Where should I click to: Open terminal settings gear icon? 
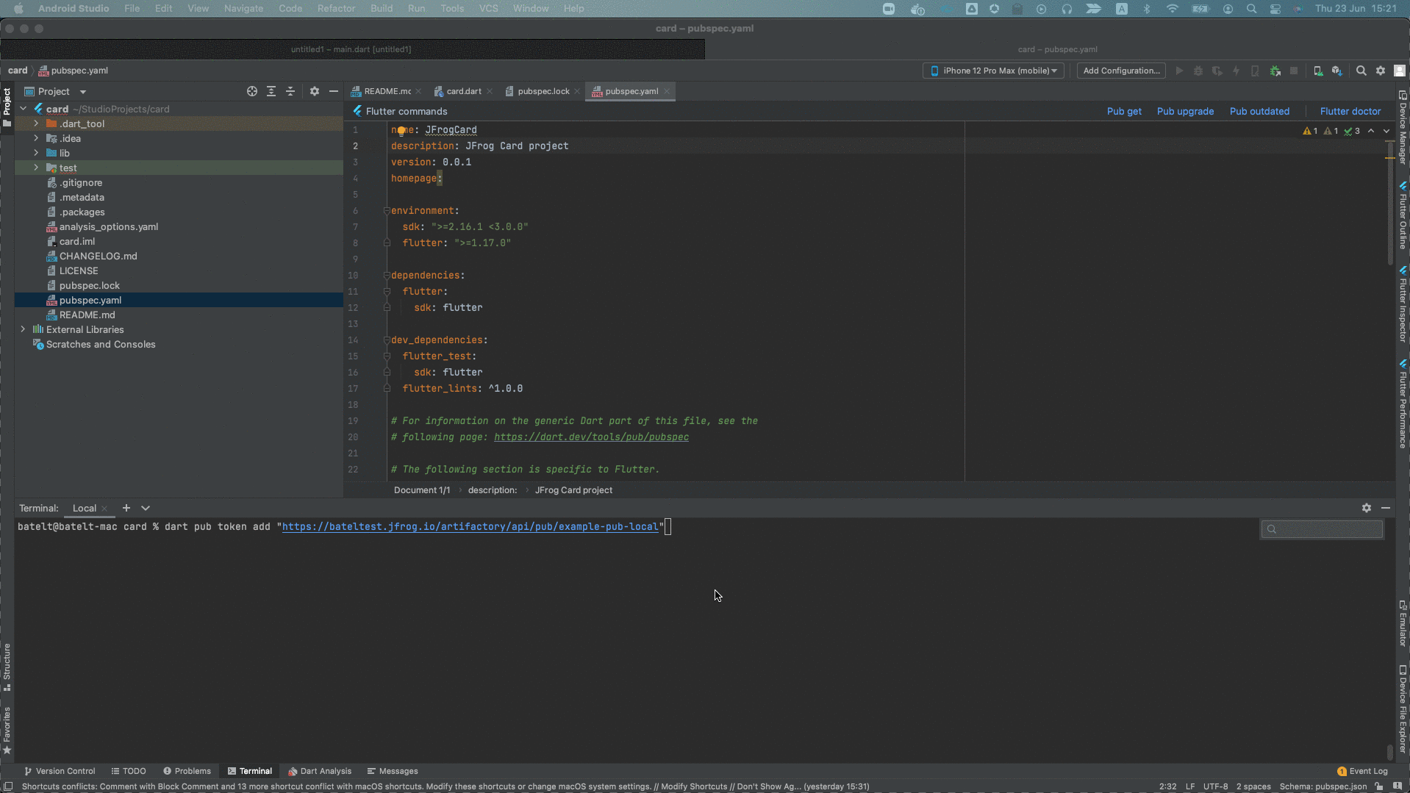(1366, 508)
